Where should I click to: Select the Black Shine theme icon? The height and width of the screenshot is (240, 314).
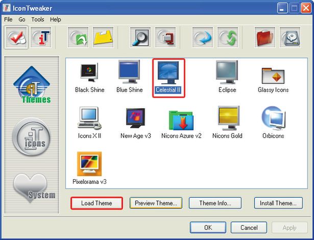[x=89, y=77]
